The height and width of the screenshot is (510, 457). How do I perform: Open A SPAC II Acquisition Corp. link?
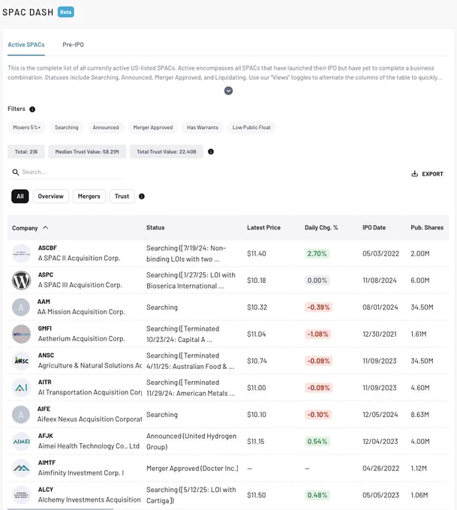coord(79,258)
